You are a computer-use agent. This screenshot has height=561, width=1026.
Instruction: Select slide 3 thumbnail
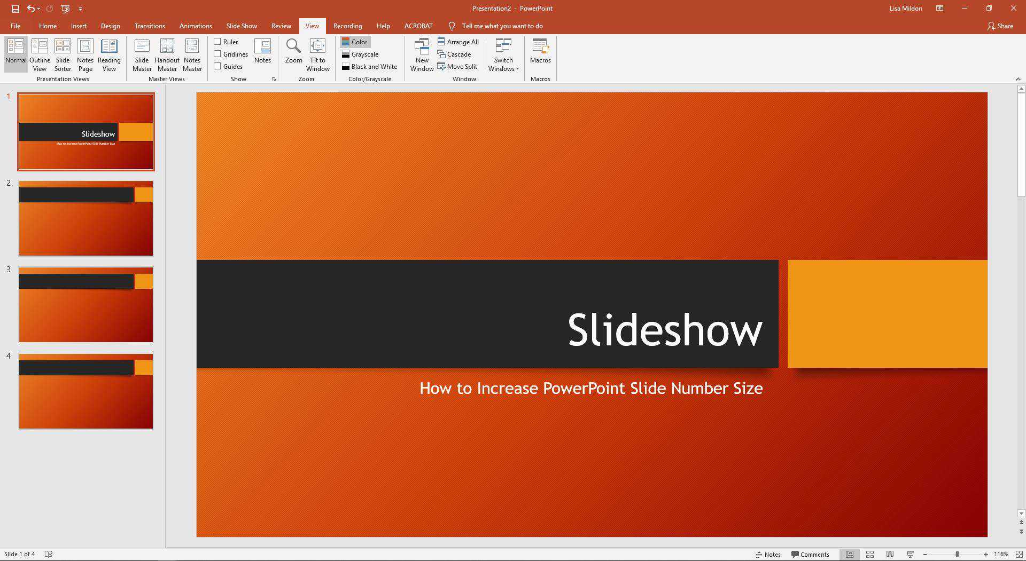85,304
